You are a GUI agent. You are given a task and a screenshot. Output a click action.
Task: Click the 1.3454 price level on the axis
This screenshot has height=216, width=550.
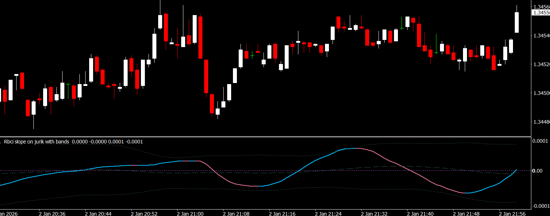(x=541, y=36)
